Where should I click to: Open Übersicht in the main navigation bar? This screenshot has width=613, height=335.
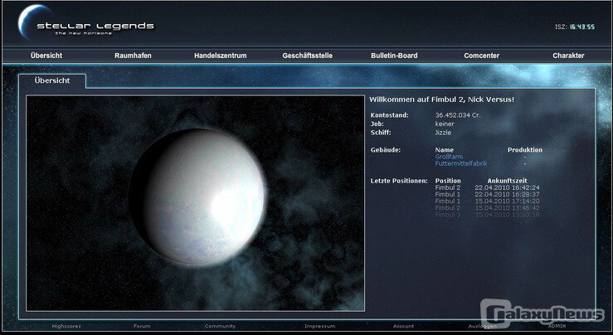click(x=46, y=56)
